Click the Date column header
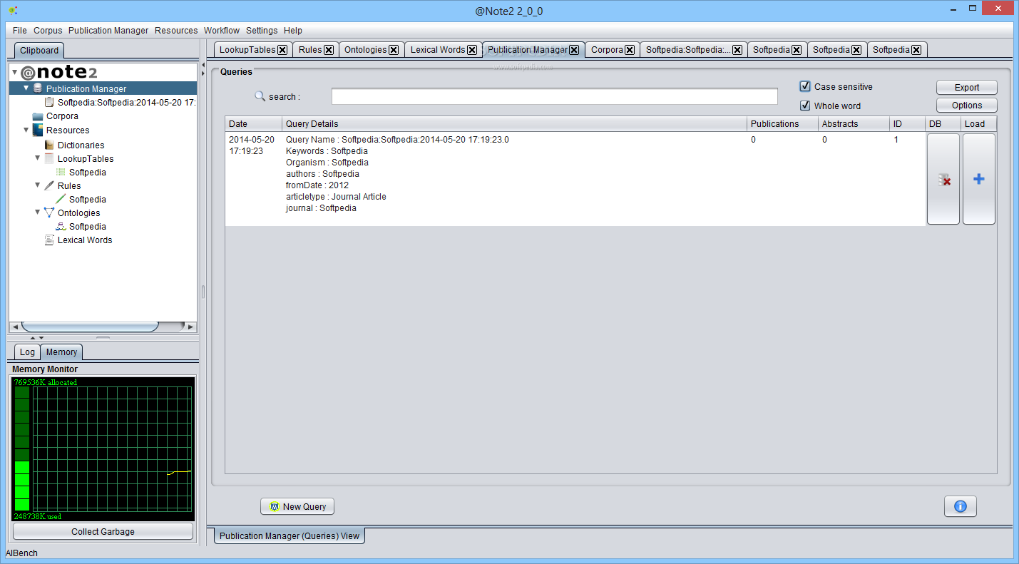The width and height of the screenshot is (1019, 564). (254, 123)
